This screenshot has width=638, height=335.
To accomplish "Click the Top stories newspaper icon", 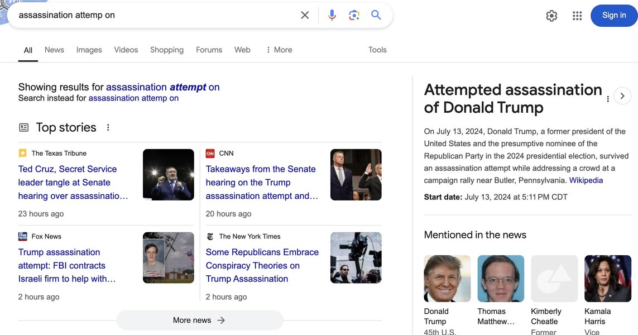I will pyautogui.click(x=24, y=127).
